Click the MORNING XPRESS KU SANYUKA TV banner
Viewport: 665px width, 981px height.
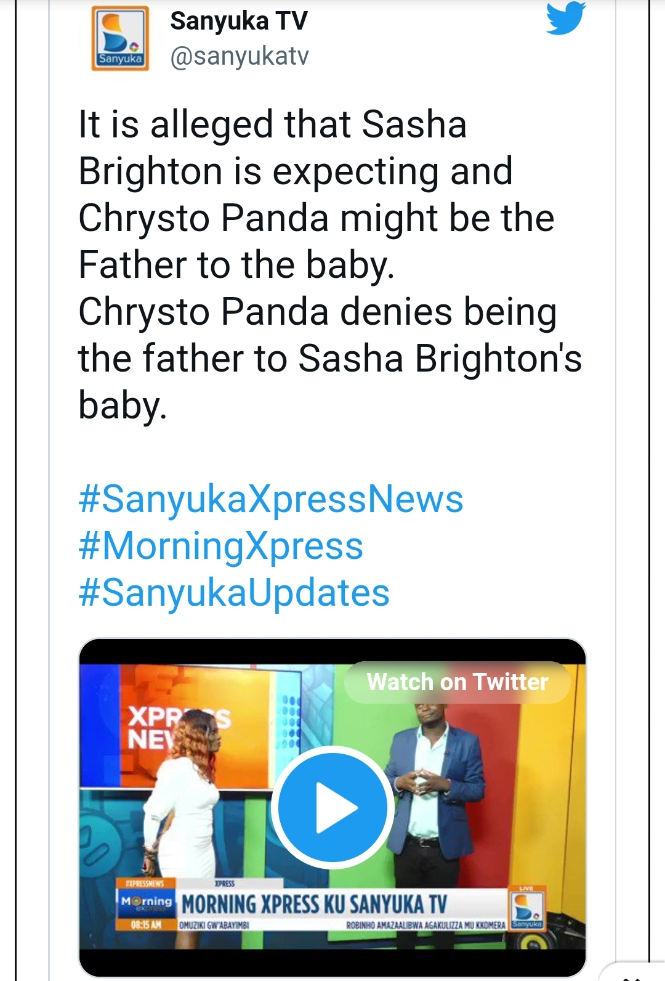pyautogui.click(x=314, y=905)
